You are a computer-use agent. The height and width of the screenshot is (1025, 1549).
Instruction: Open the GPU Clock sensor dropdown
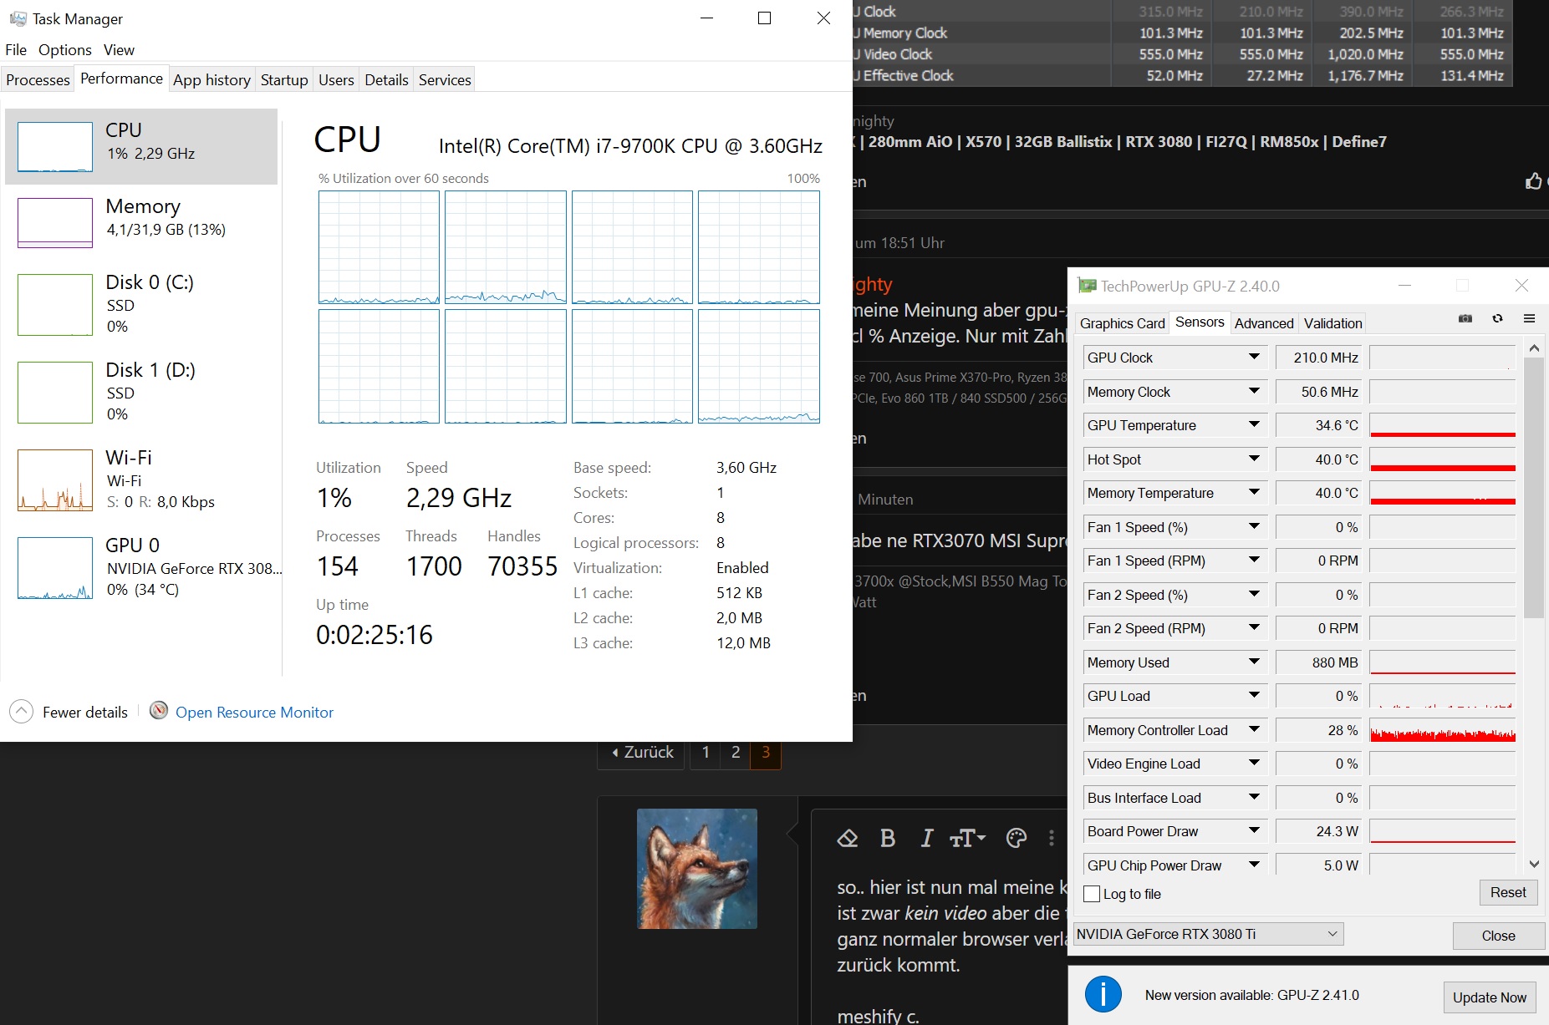[1254, 358]
